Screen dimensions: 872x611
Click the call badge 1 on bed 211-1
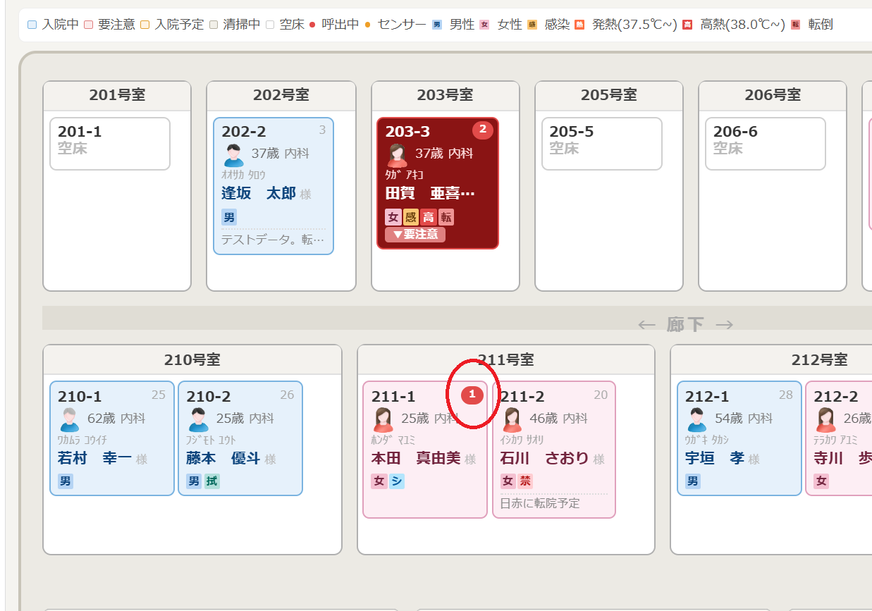click(x=472, y=395)
